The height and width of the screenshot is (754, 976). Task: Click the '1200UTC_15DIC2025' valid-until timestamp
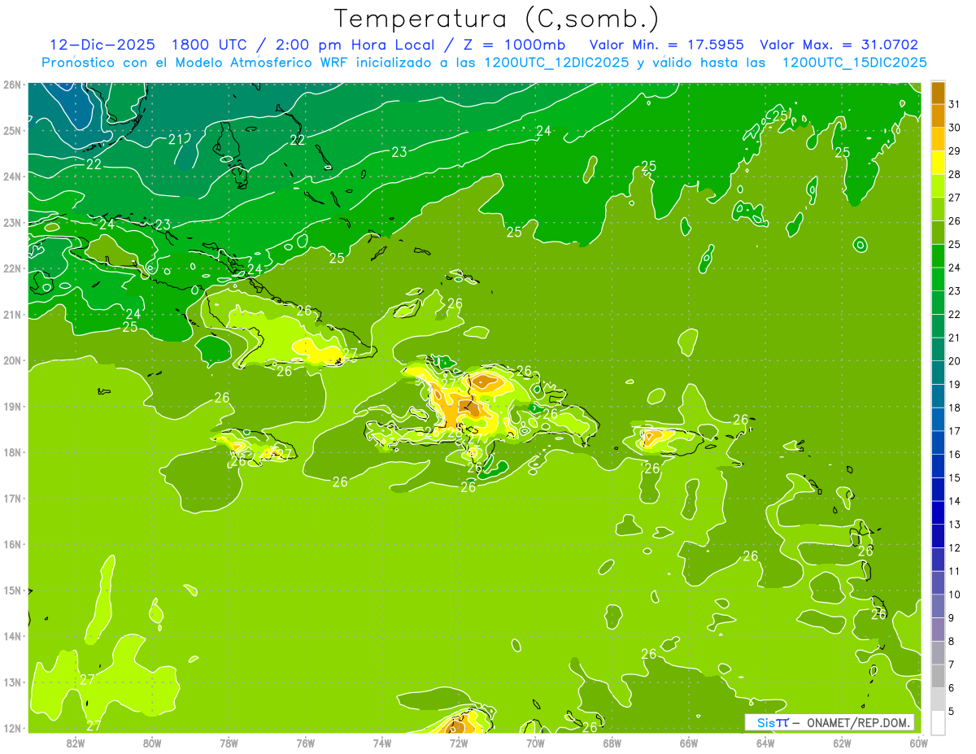coord(855,63)
